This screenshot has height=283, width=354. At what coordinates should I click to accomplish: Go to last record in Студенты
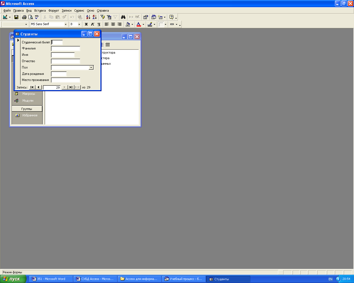[71, 87]
